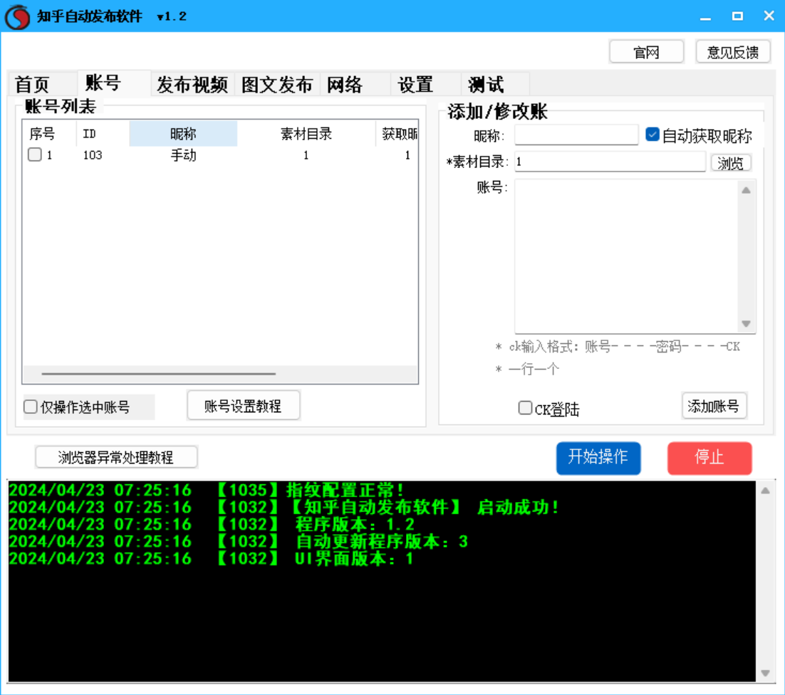This screenshot has width=785, height=695.
Task: Toggle the CK登陆 checkbox
Action: pyautogui.click(x=525, y=408)
